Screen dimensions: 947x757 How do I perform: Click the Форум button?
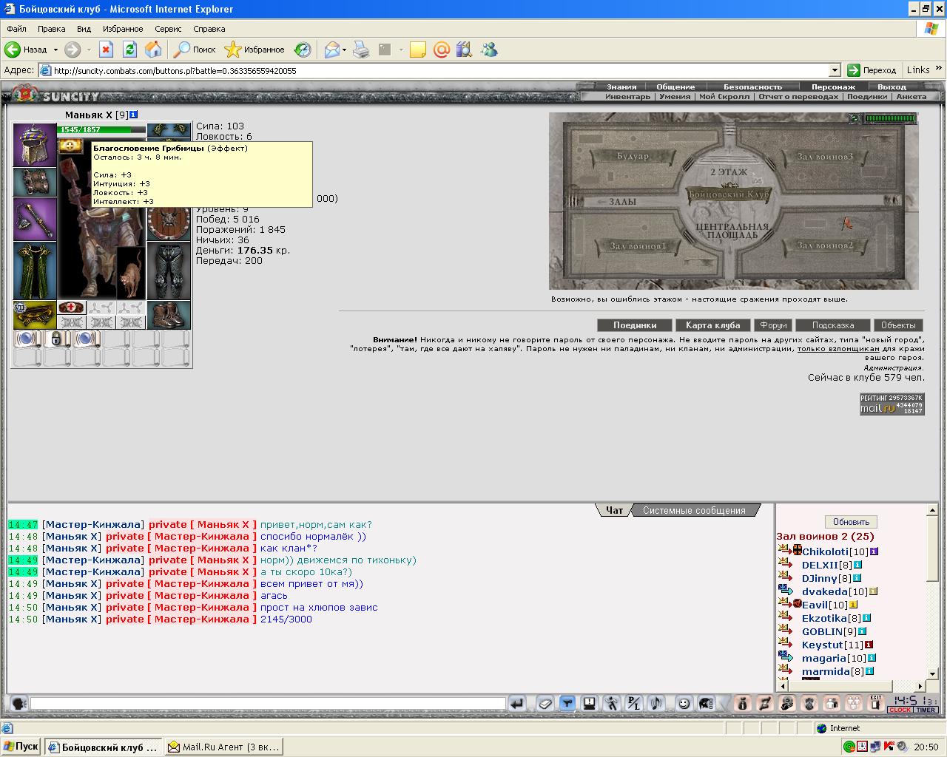point(774,325)
